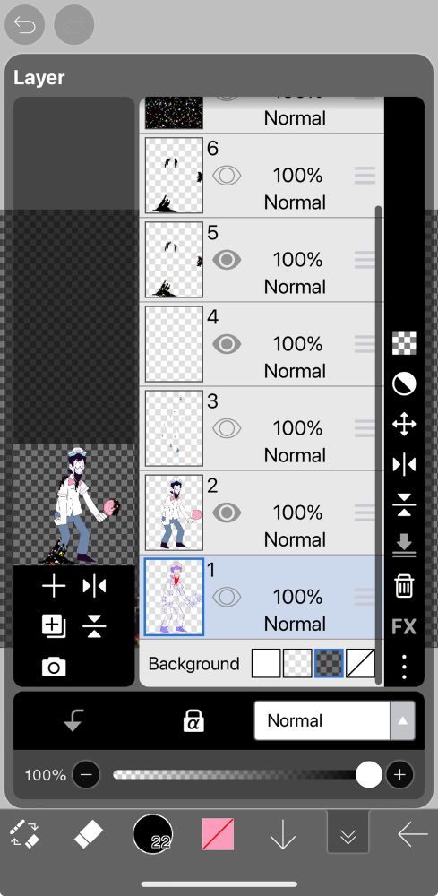The image size is (438, 896).
Task: Toggle alpha lock icon
Action: (193, 720)
